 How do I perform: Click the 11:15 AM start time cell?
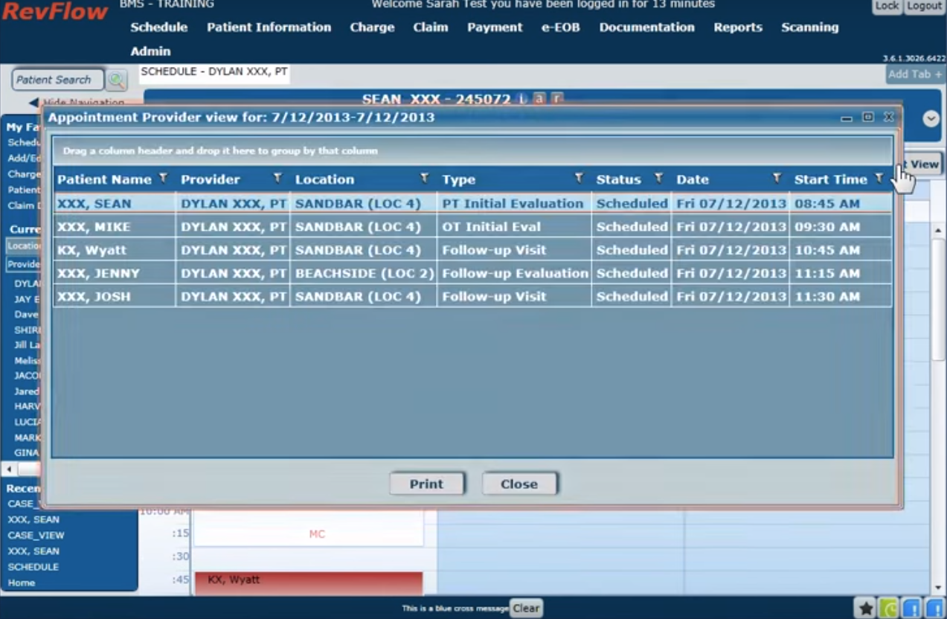point(841,273)
